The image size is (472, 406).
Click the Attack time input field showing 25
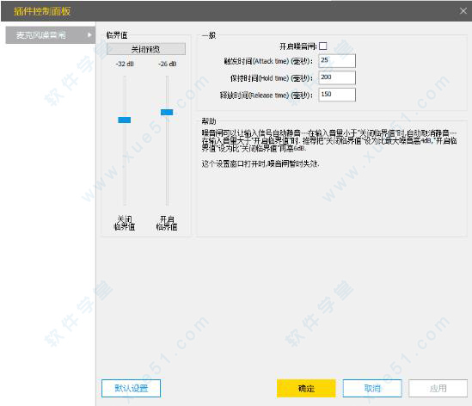(x=337, y=61)
